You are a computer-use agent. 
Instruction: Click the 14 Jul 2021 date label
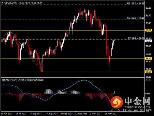click(21, 114)
